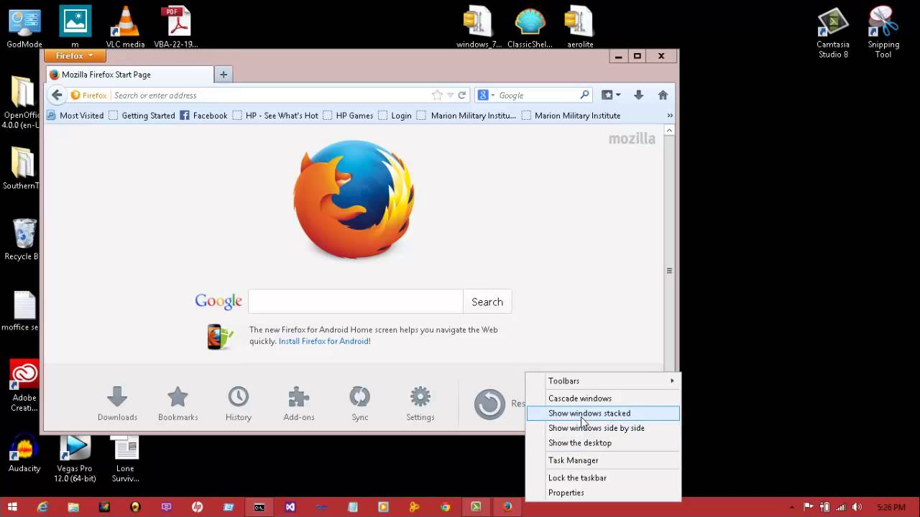Toggle Lock the taskbar
Screen dimensions: 920x517
point(604,478)
